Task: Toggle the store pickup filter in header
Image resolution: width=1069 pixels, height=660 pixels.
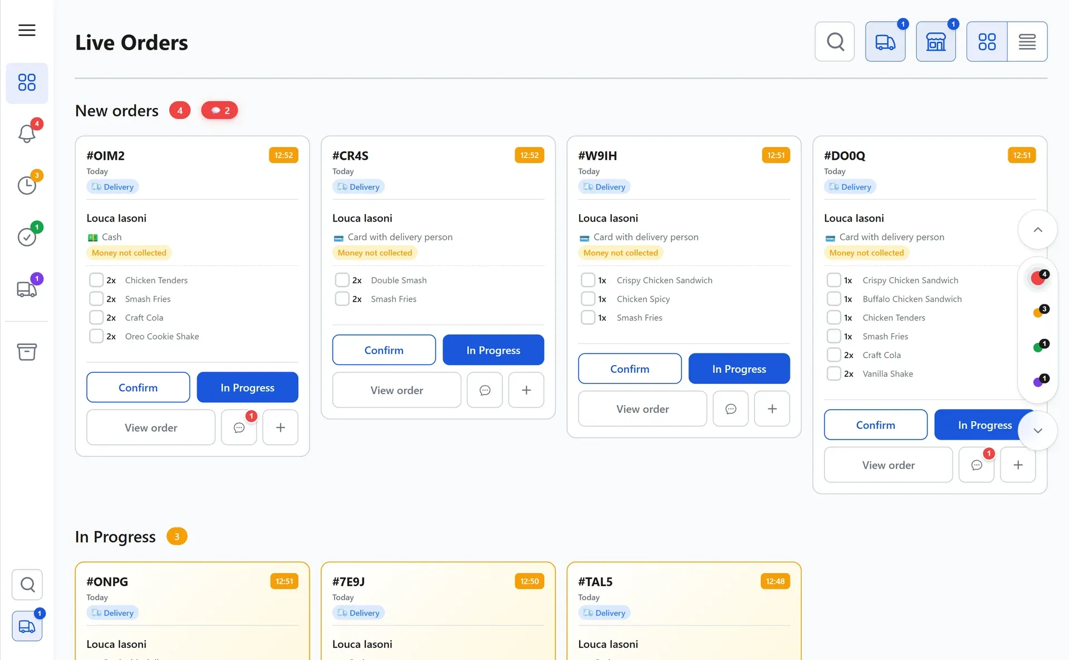Action: click(936, 42)
